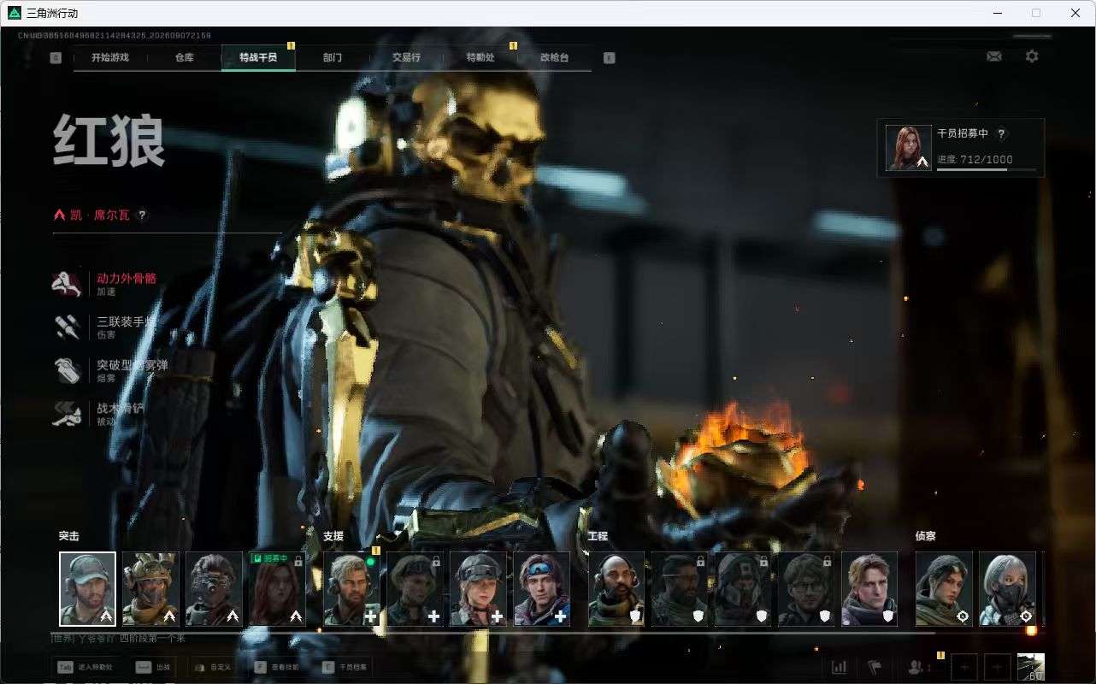Select the 动力外骨骼 skill icon
This screenshot has width=1096, height=684.
point(67,284)
